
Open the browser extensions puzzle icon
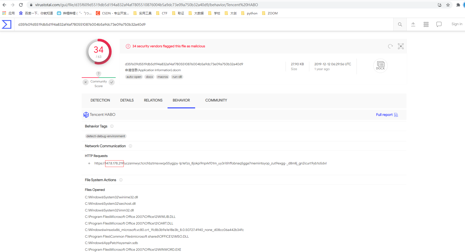coord(458,5)
